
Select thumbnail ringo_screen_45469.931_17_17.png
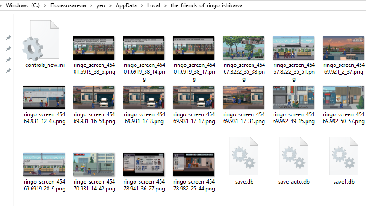(x=194, y=97)
